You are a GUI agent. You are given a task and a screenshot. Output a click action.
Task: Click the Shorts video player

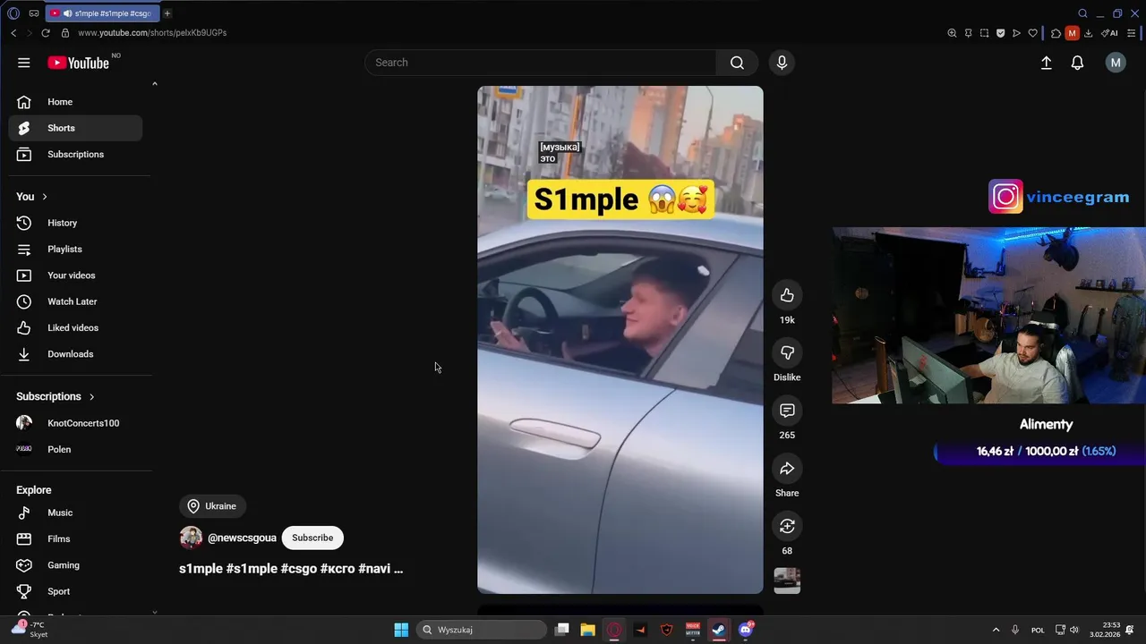620,340
